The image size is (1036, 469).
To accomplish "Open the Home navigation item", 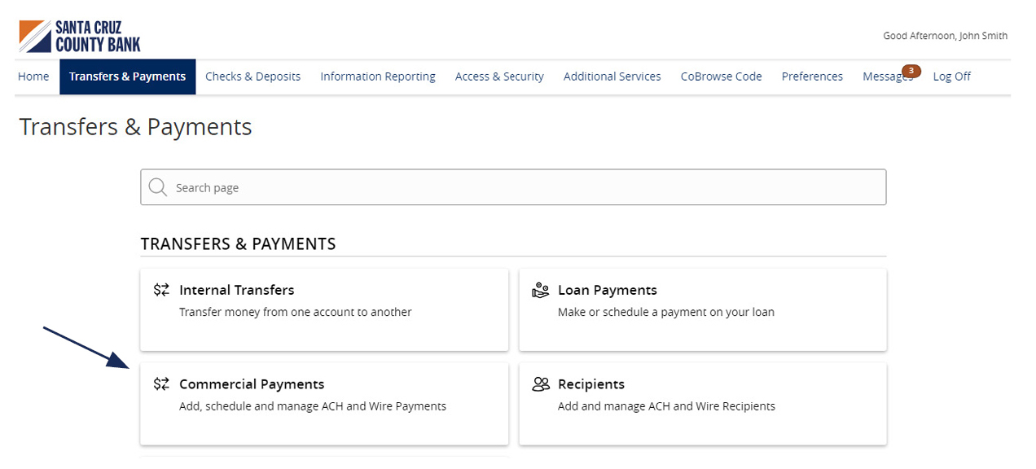I will 33,76.
